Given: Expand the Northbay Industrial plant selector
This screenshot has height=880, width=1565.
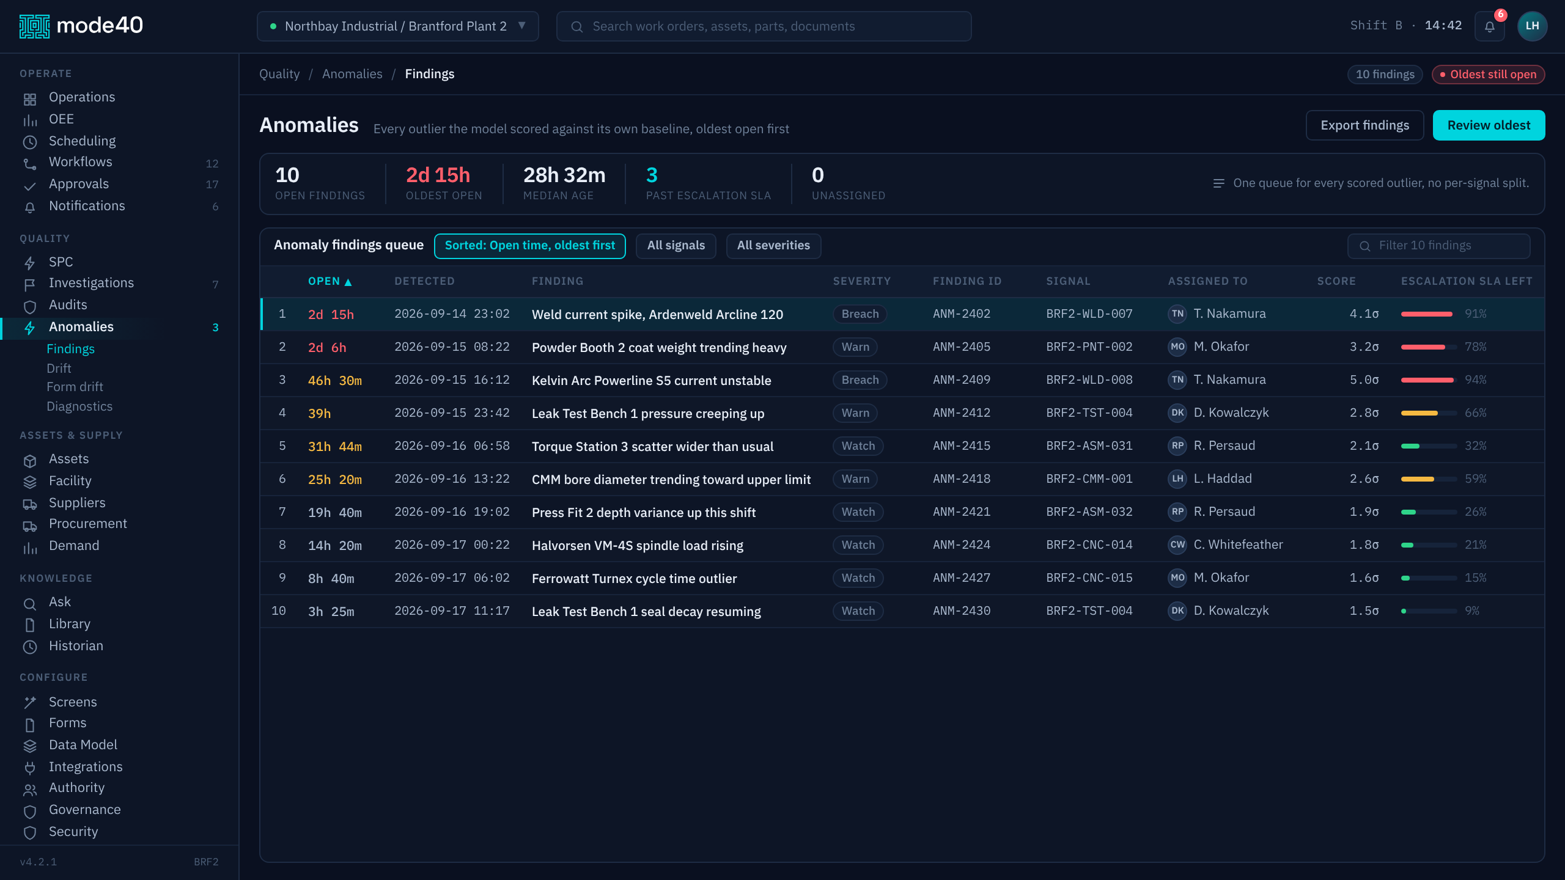Looking at the screenshot, I should tap(397, 26).
